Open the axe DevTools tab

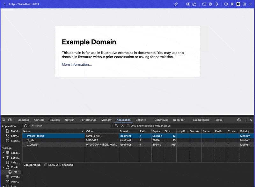point(201,120)
